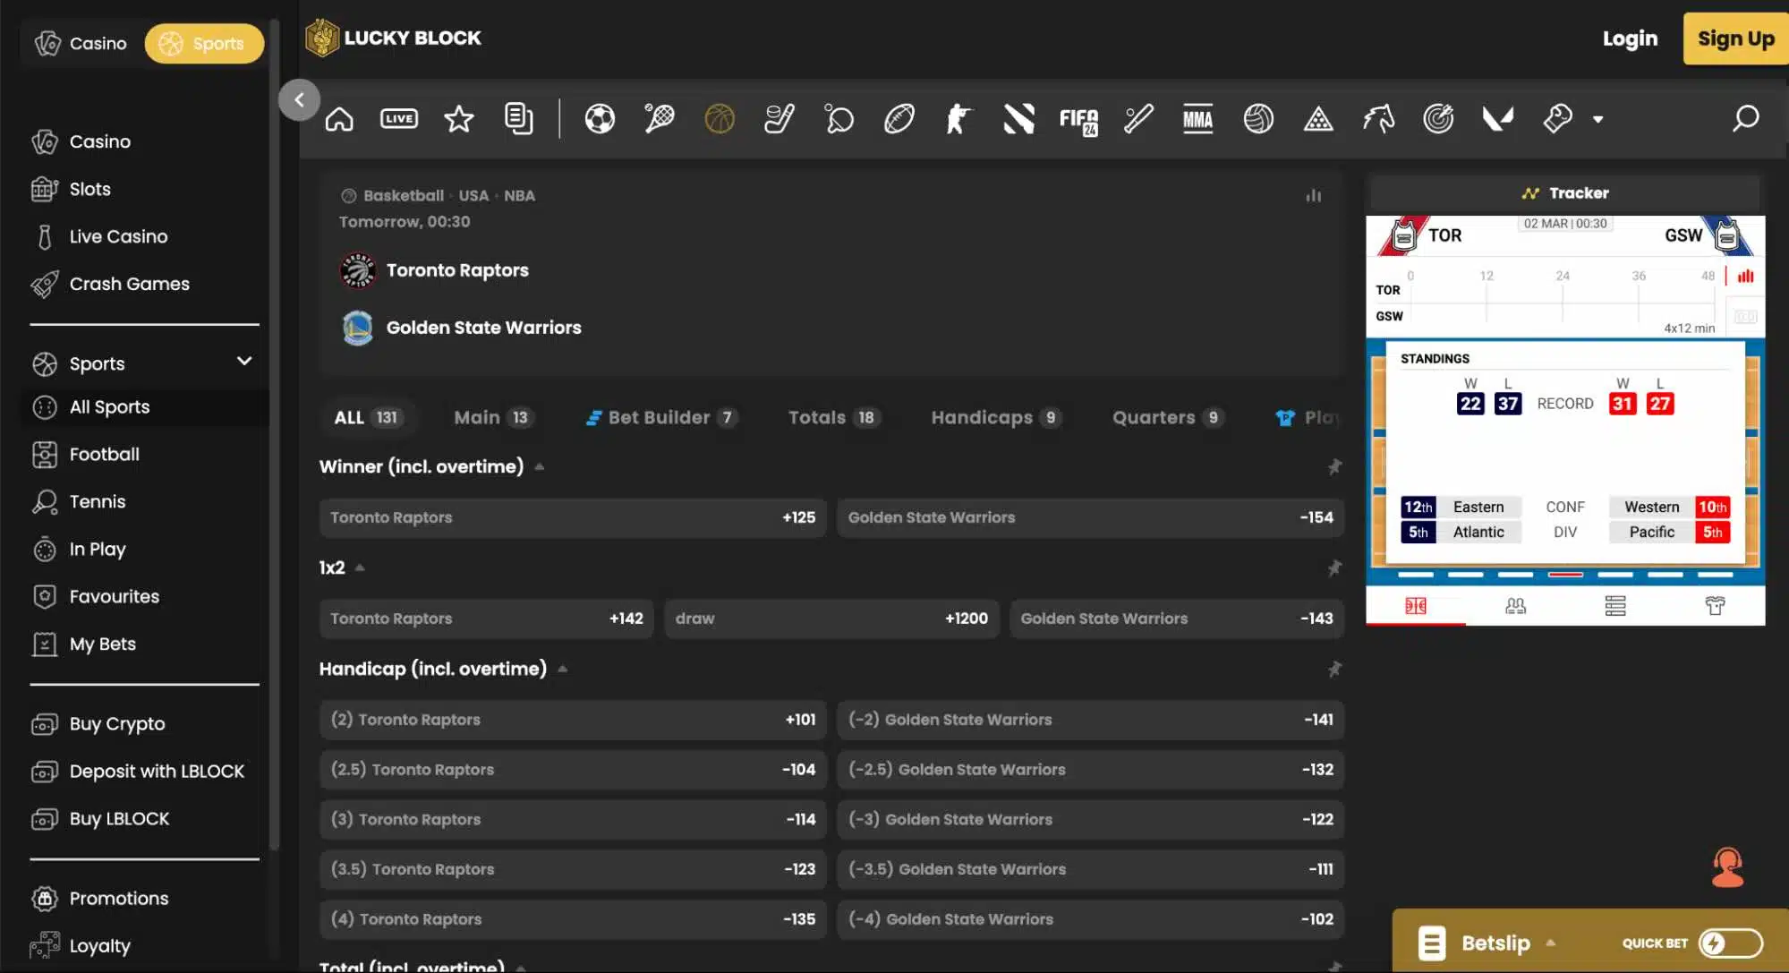Image resolution: width=1789 pixels, height=973 pixels.
Task: Expand the Betslip panel arrow
Action: (1550, 943)
